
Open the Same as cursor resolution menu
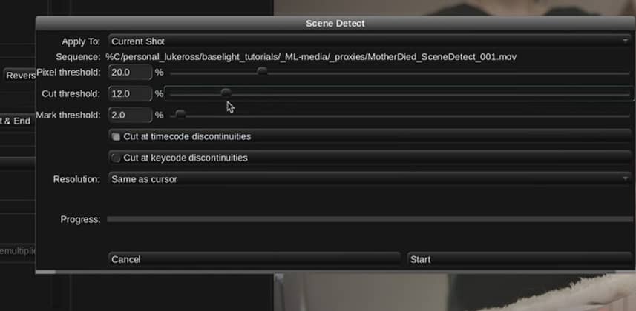[x=370, y=179]
